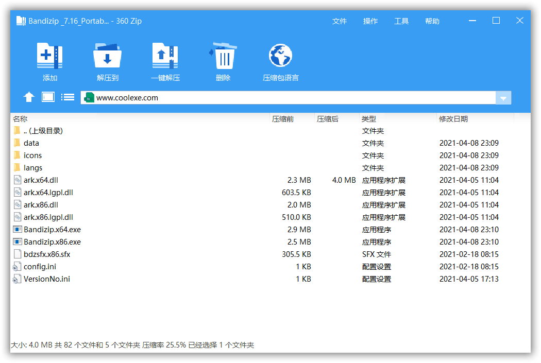The image size is (541, 363).
Task: Select the '.. (上级目录)' row text
Action: coord(43,131)
